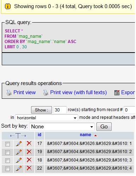The height and width of the screenshot is (176, 136).
Task: Click the rows count field showing 30
Action: pyautogui.click(x=60, y=110)
